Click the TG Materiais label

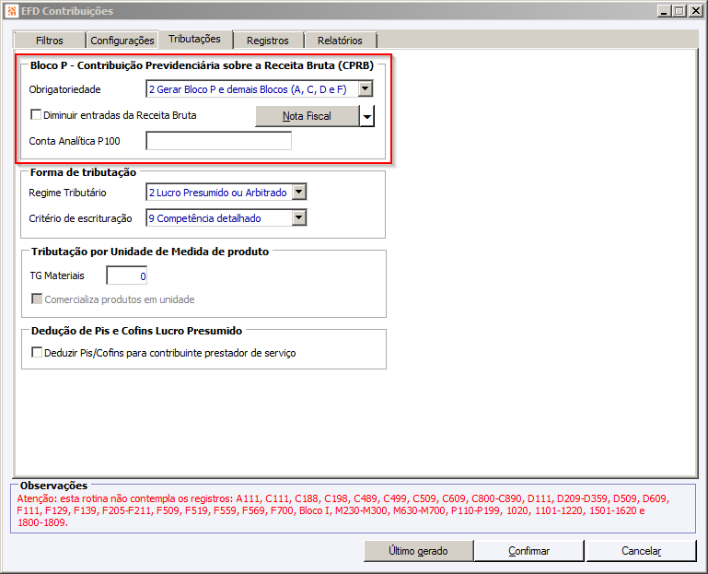57,275
